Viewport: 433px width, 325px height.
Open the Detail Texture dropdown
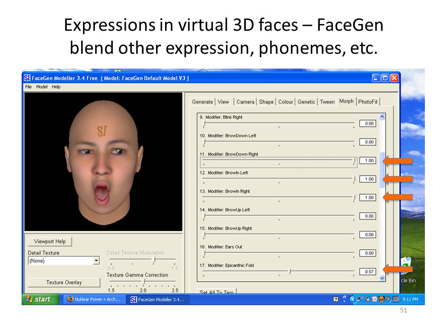96,260
